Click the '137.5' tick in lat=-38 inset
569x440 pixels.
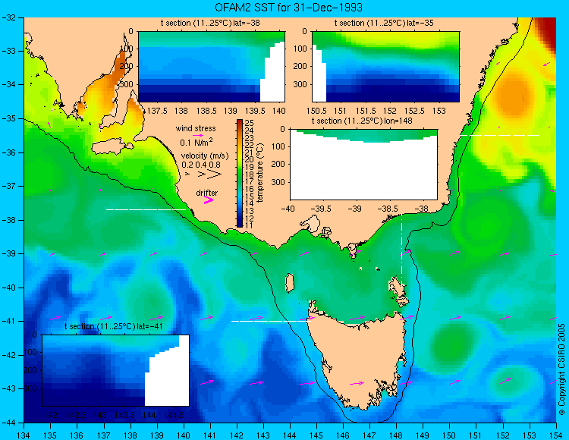[x=157, y=110]
